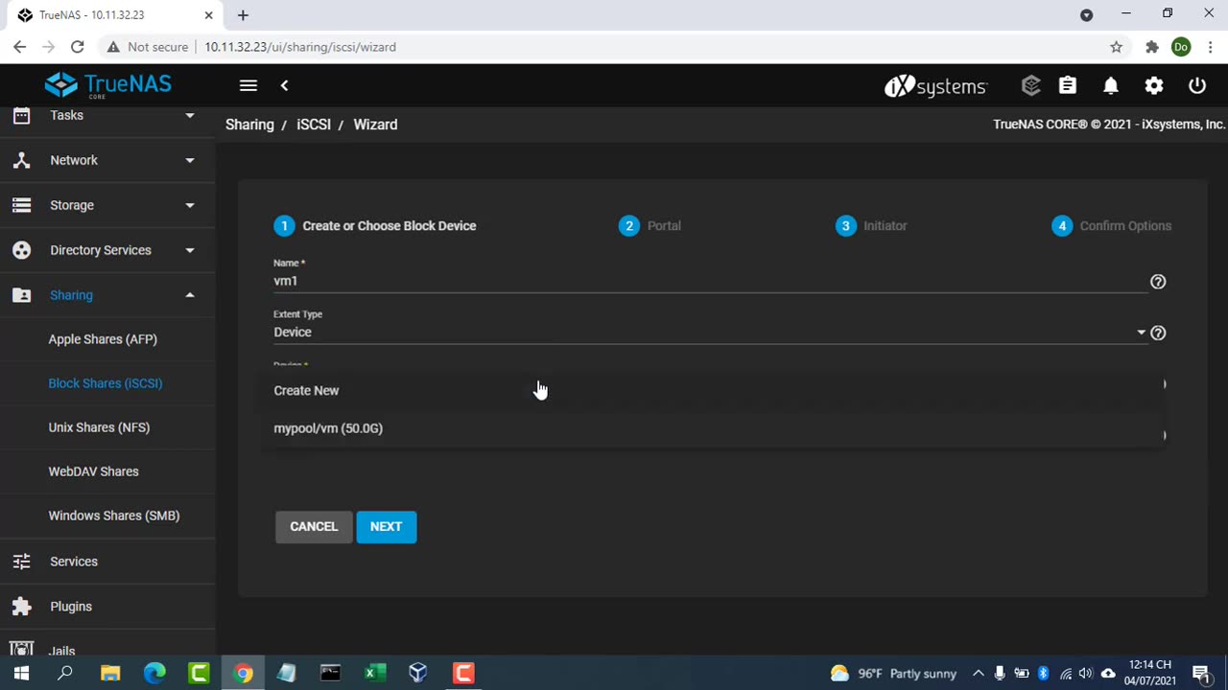Click the power icon in the top bar

coord(1197,85)
